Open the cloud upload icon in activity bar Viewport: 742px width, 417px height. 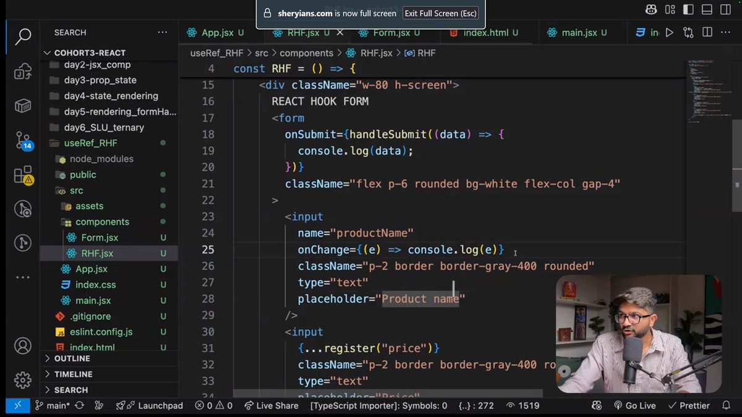23,71
